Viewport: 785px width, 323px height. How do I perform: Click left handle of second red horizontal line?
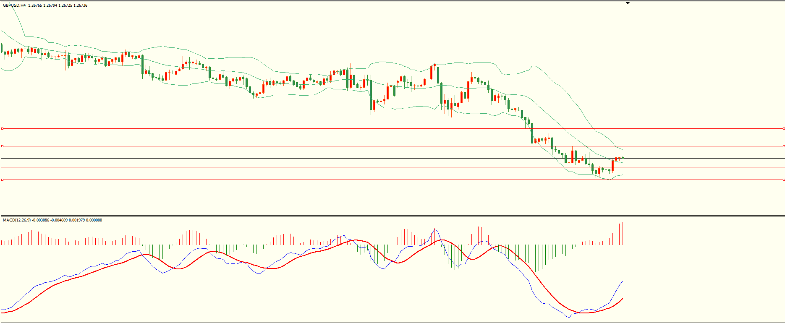[3, 146]
